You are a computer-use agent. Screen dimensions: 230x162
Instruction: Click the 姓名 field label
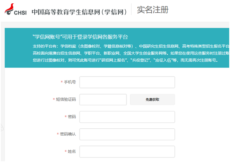click(72, 151)
